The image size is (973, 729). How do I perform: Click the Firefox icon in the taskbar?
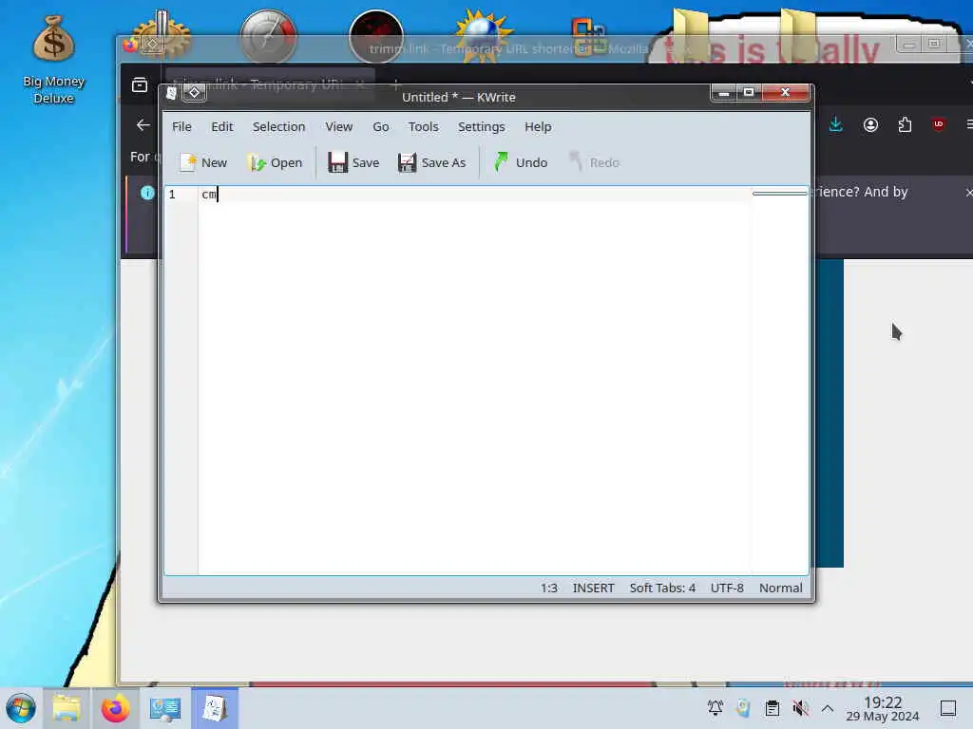pos(115,708)
